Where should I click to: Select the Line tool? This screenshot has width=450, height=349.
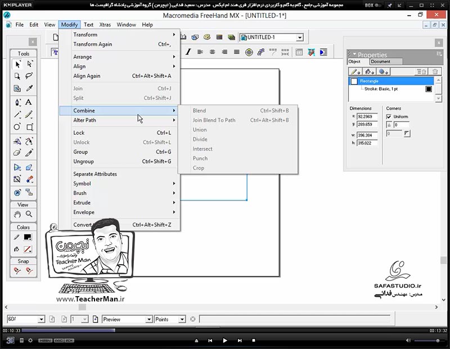click(17, 115)
